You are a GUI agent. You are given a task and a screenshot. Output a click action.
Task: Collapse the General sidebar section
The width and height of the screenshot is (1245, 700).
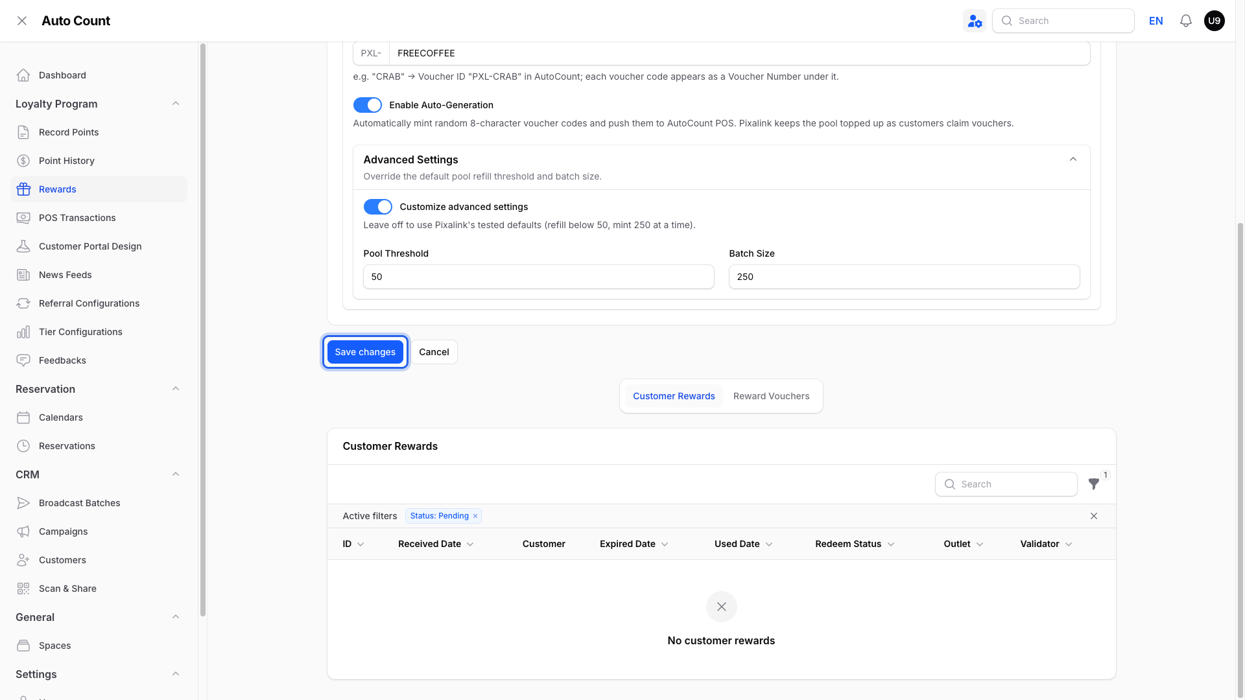click(x=176, y=617)
